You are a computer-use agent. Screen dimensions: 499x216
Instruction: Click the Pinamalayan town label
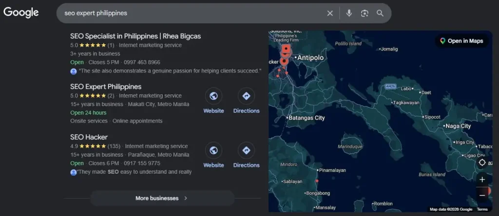pyautogui.click(x=332, y=170)
